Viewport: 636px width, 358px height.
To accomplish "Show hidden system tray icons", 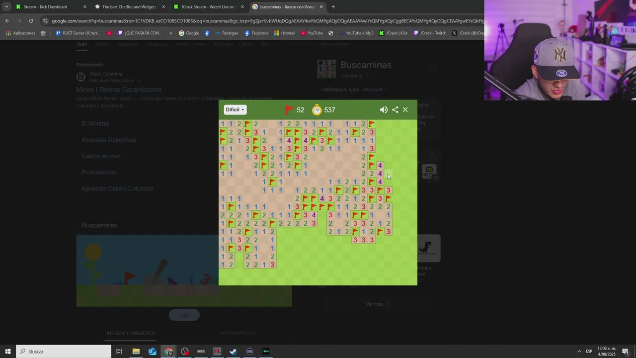I will (579, 352).
